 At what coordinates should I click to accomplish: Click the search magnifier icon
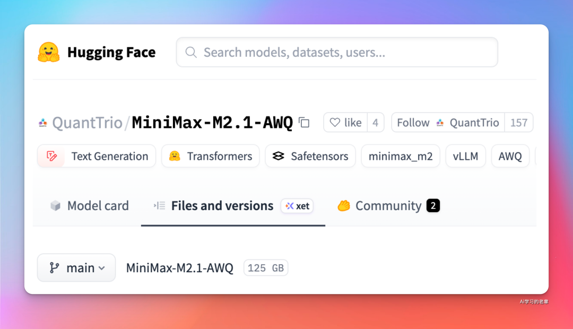coord(190,52)
